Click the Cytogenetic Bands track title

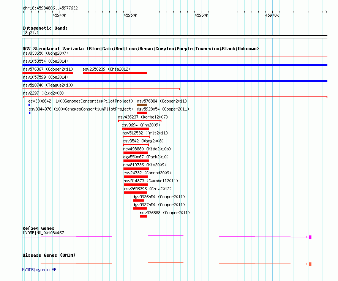(45, 28)
